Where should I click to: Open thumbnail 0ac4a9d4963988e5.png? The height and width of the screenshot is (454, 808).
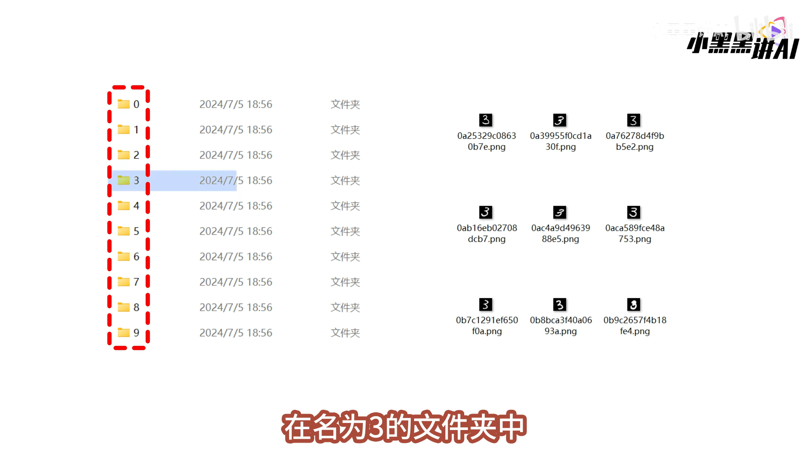(x=560, y=212)
